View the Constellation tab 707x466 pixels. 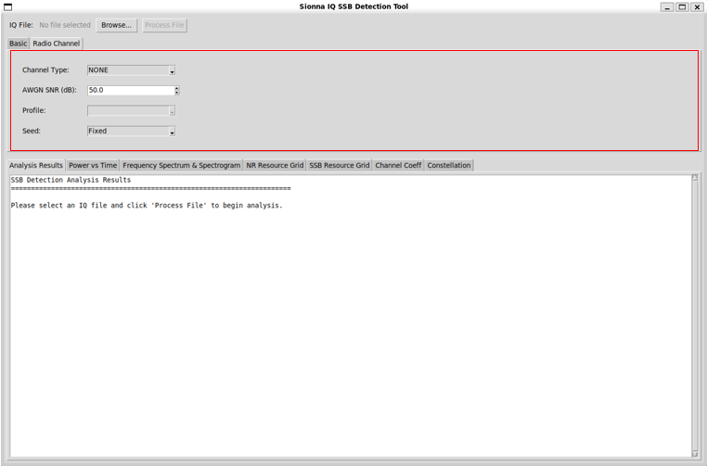tap(449, 166)
